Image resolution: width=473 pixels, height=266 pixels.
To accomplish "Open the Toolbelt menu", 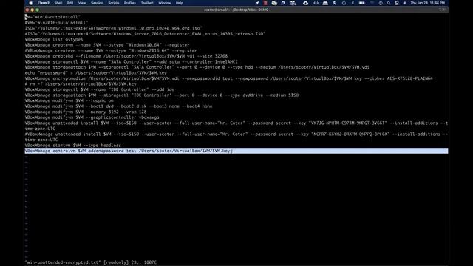I will 147,3.
